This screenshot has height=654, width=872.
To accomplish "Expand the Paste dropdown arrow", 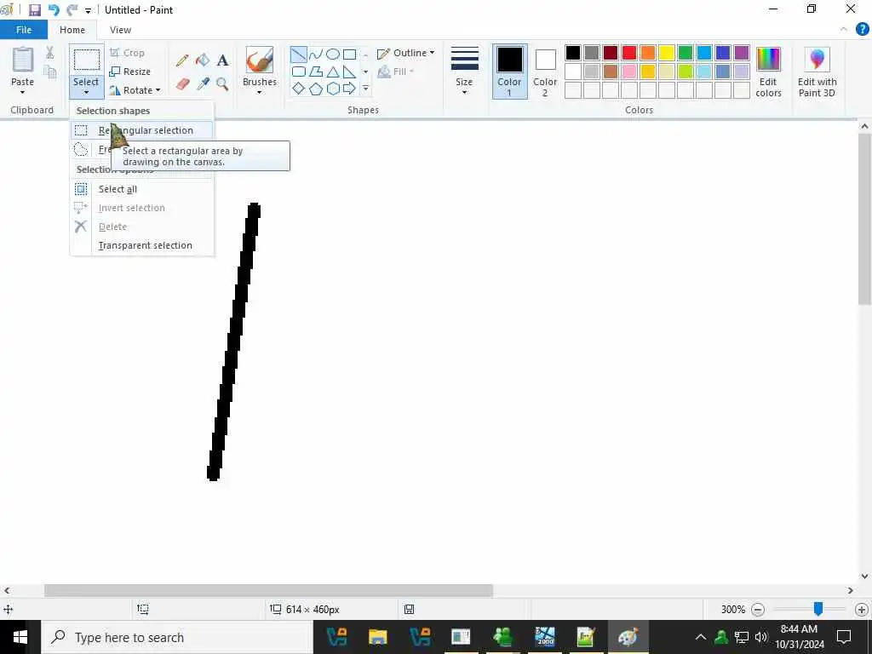I will 23,92.
